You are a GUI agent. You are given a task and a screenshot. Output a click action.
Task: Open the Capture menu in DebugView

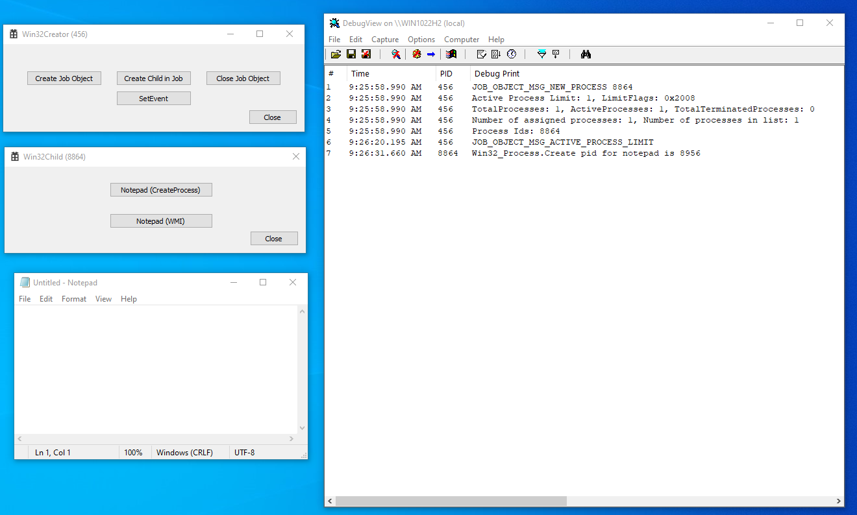(385, 40)
